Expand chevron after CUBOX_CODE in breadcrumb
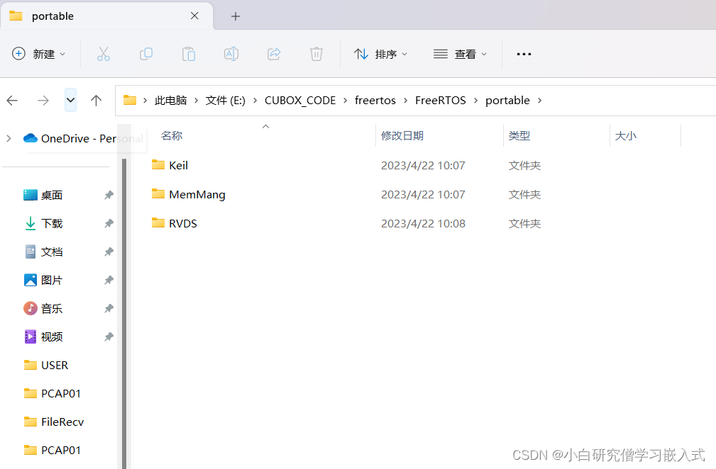Viewport: 716px width, 469px height. [345, 101]
